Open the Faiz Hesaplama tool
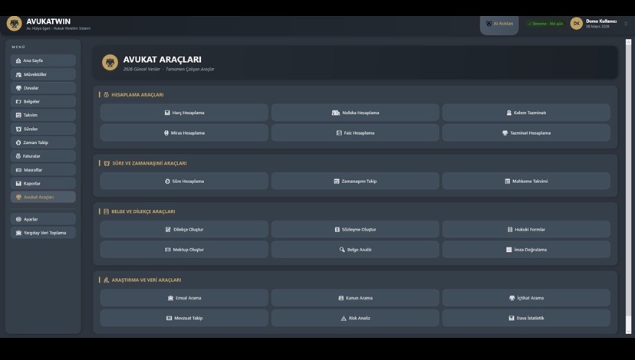This screenshot has height=360, width=635. click(355, 133)
